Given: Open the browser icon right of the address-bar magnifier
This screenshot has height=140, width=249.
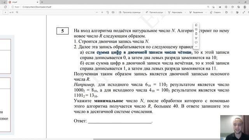Looking at the screenshot, I should pos(213,7).
